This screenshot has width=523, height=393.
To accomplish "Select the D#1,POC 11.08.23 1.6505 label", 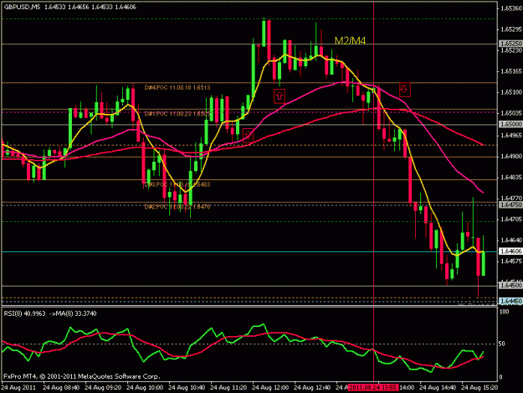I will (x=177, y=114).
